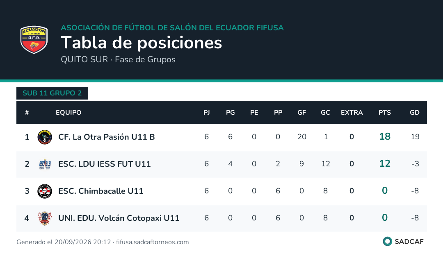This screenshot has width=443, height=263.
Task: Click the Ecuador FIFUSA A.F.B. shield logo
Action: [34, 39]
